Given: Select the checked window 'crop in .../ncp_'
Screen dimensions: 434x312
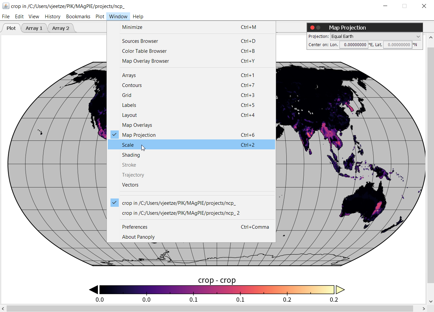Looking at the screenshot, I should pyautogui.click(x=191, y=203).
